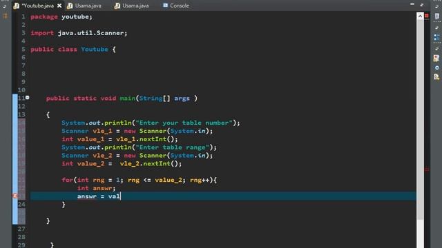
Task: Click the 'args' parameter name
Action: click(x=182, y=99)
